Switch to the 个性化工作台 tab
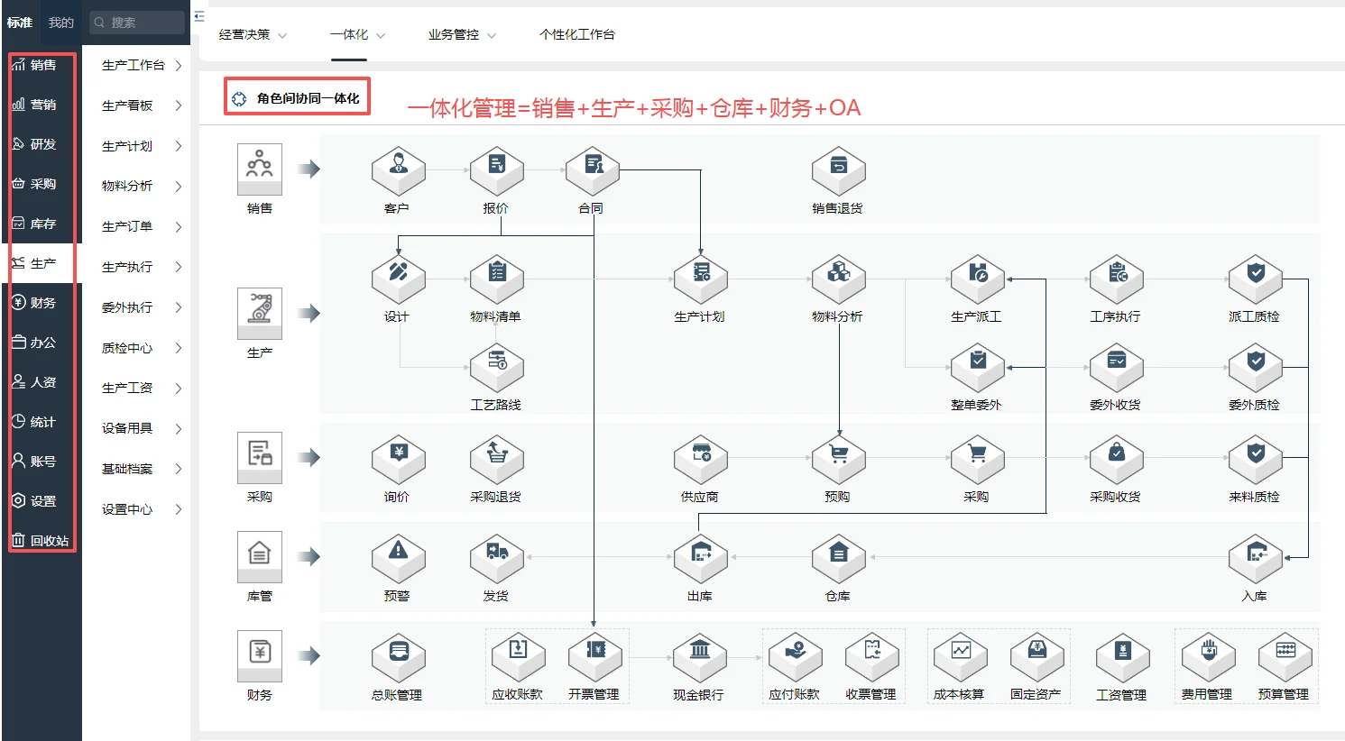The width and height of the screenshot is (1345, 741). click(x=578, y=34)
